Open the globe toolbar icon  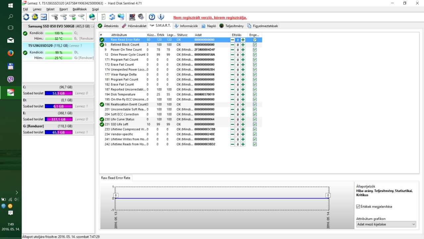92,17
